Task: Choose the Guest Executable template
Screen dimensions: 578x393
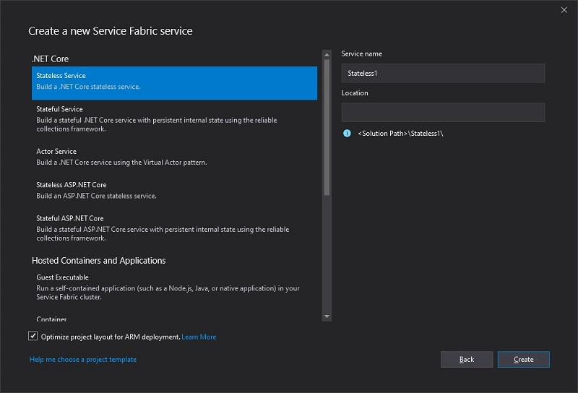Action: (173, 287)
